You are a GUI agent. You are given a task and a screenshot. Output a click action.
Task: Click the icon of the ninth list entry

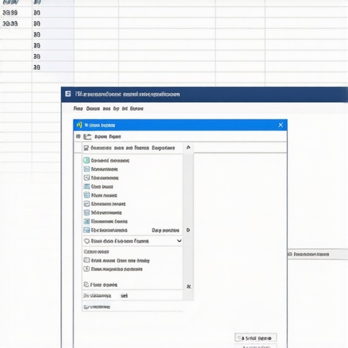tap(86, 230)
